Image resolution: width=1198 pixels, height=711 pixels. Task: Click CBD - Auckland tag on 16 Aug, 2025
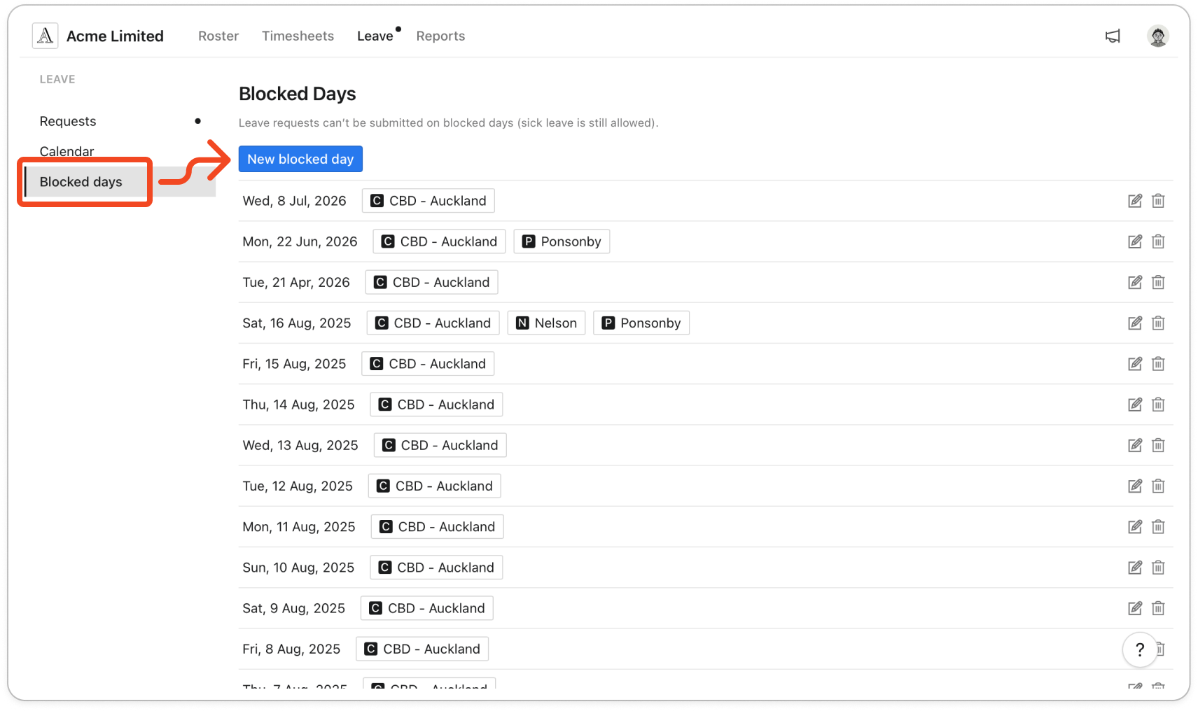coord(433,323)
